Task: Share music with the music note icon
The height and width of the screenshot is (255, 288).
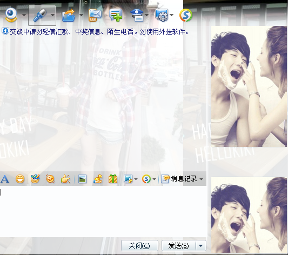Action: (98, 179)
